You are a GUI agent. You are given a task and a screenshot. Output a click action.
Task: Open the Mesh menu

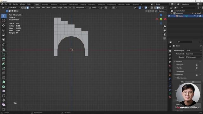pyautogui.click(x=48, y=8)
